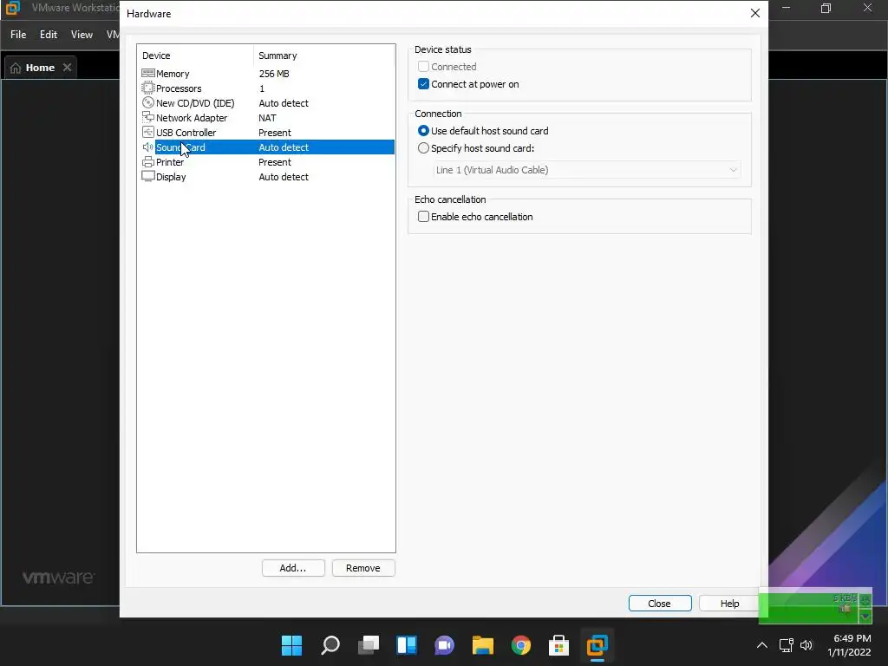Select the 'Processors' row label
The height and width of the screenshot is (666, 888).
point(179,88)
